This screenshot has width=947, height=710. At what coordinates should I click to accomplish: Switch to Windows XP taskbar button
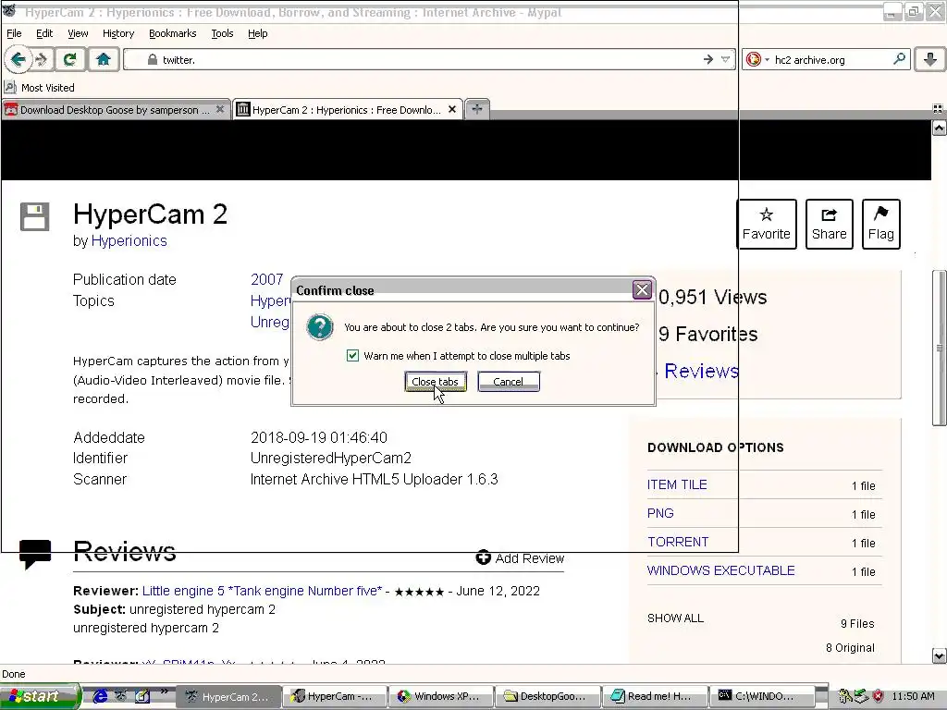click(441, 697)
